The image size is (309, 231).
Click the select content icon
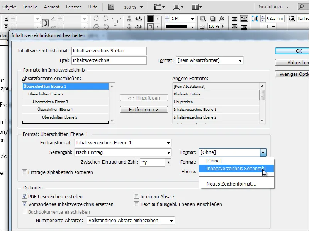(x=129, y=27)
